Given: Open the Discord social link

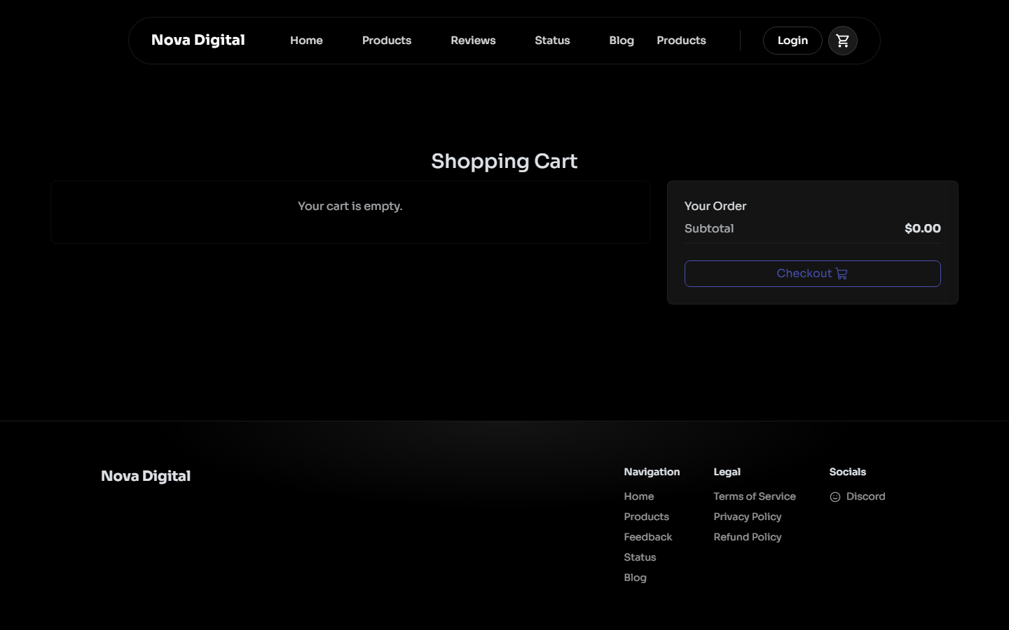Looking at the screenshot, I should tap(858, 496).
